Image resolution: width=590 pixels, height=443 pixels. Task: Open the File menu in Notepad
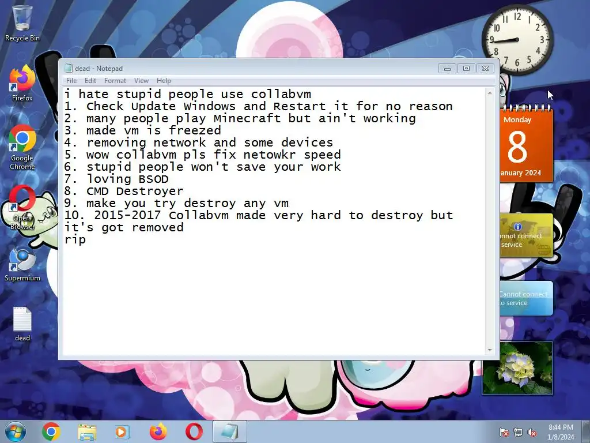71,81
